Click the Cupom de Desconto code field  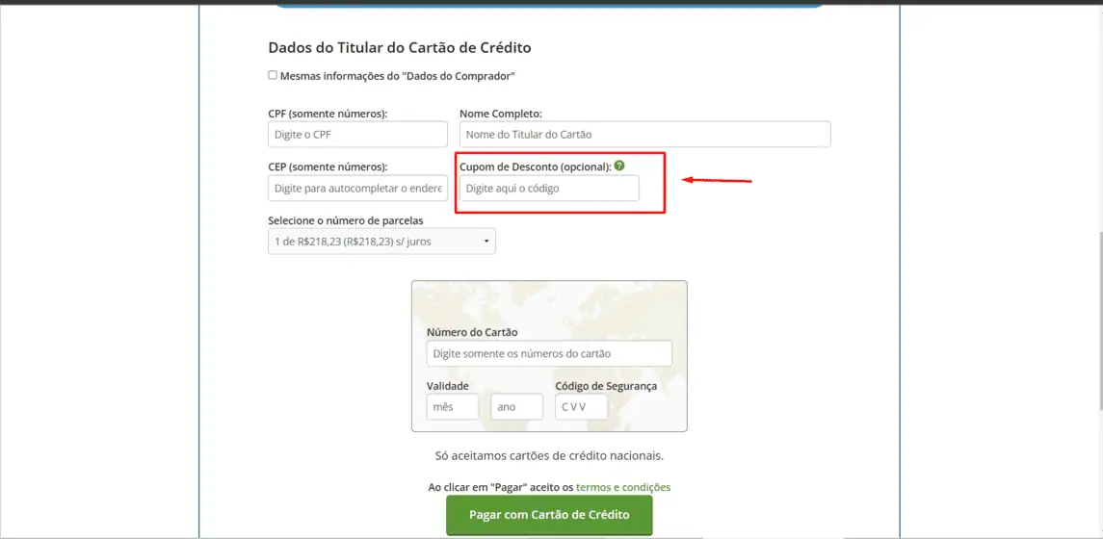point(549,189)
